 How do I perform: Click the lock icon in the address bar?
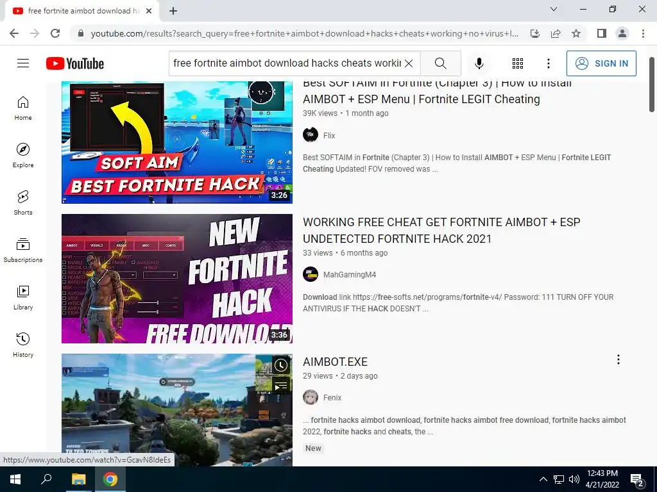81,33
